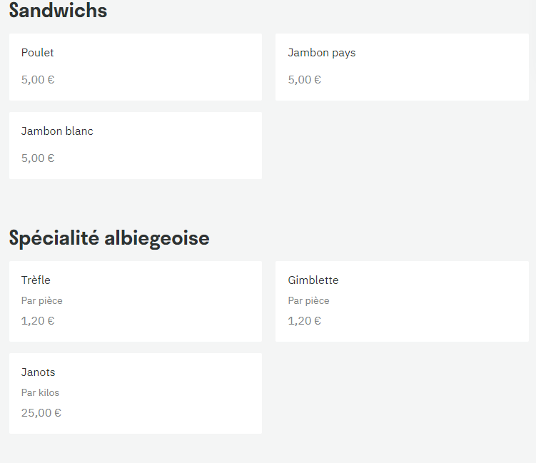Click the Spécialité albiegeoise section heading
536x463 pixels.
click(x=109, y=238)
